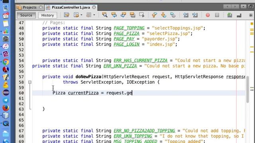This screenshot has height=143, width=255.
Task: Start Macro Recording red button
Action: coord(208,15)
